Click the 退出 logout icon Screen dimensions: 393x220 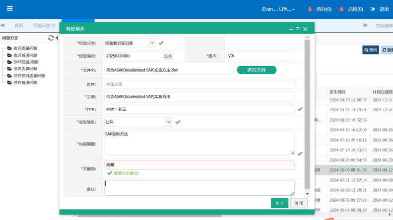(373, 9)
